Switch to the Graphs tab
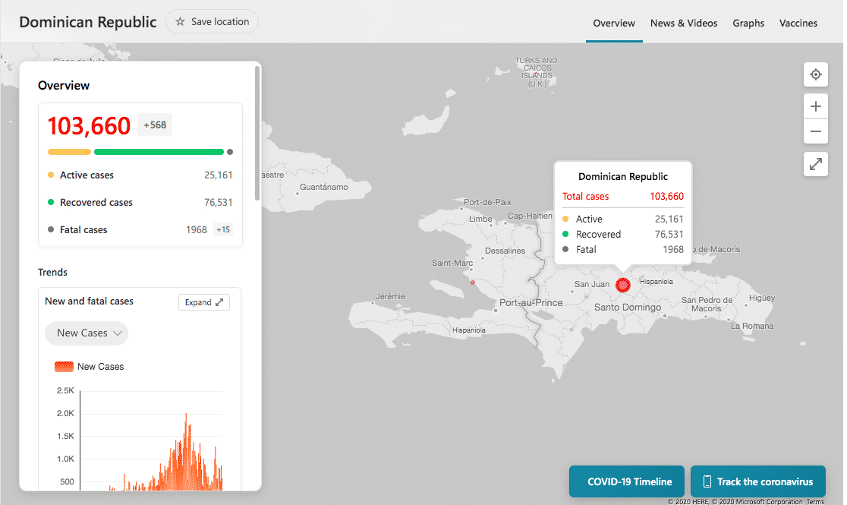 pyautogui.click(x=748, y=24)
